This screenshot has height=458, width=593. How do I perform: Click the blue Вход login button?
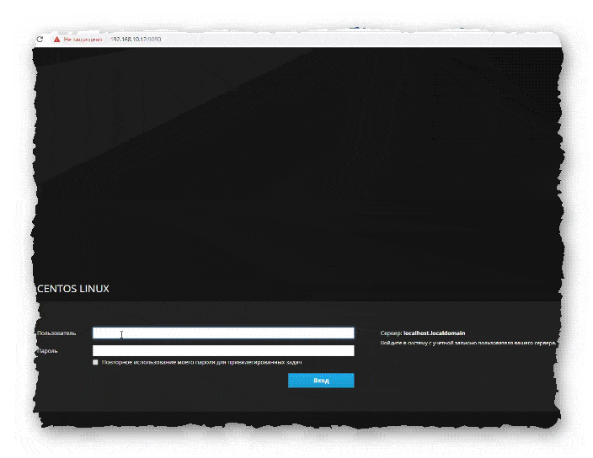321,381
